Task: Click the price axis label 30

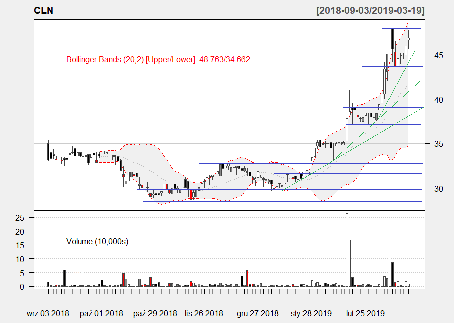Action: (439, 189)
